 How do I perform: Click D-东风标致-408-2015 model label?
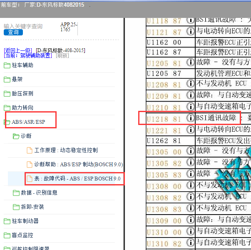pyautogui.click(x=60, y=50)
